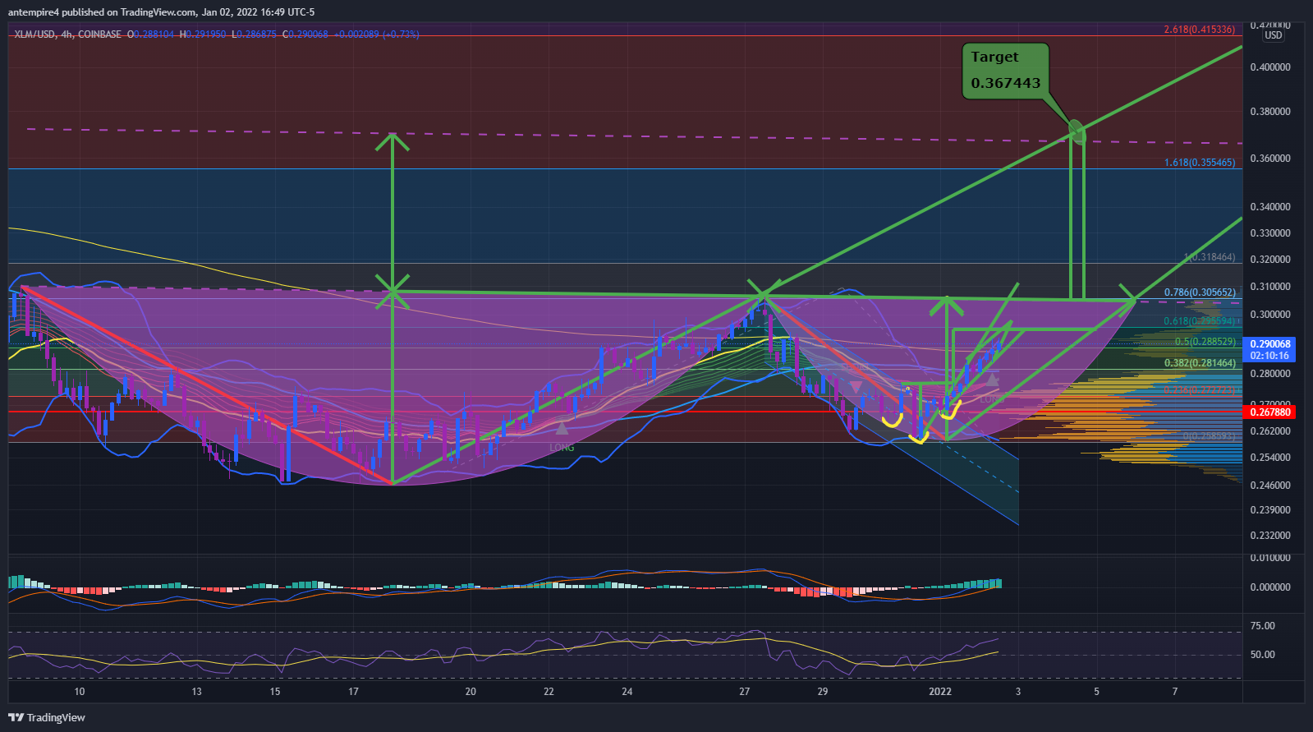Click the 0.320000 price axis label
The image size is (1313, 732).
[1272, 260]
